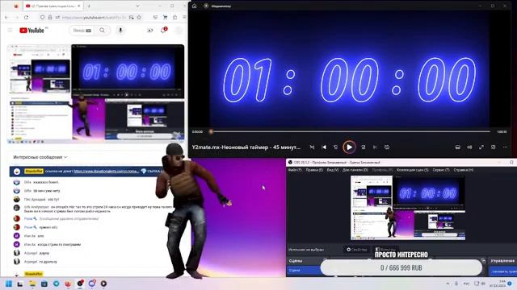The width and height of the screenshot is (517, 290).
Task: Start YouTube voice search with microphone
Action: [x=120, y=31]
